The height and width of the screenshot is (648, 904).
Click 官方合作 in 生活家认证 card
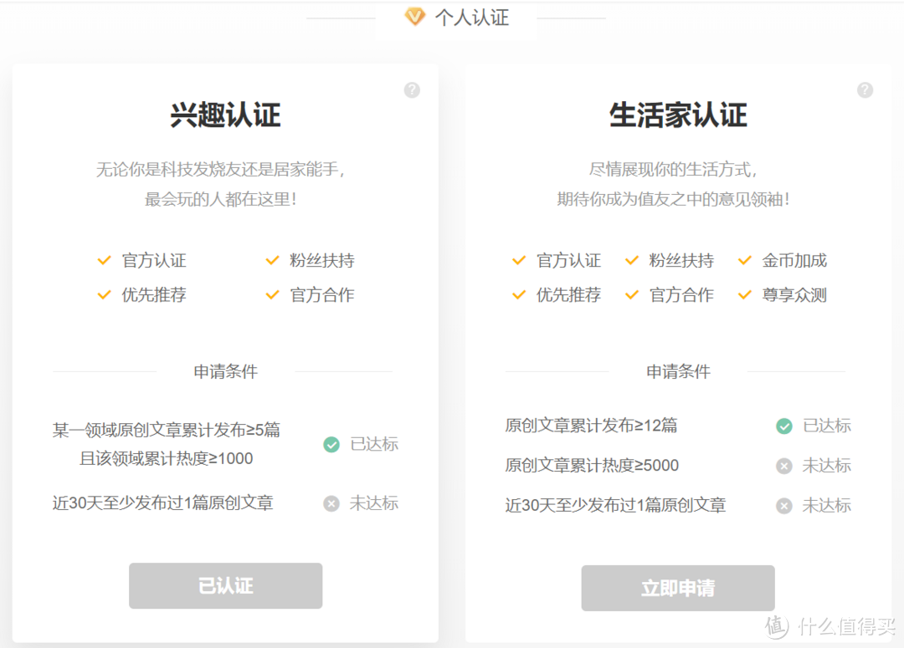681,295
